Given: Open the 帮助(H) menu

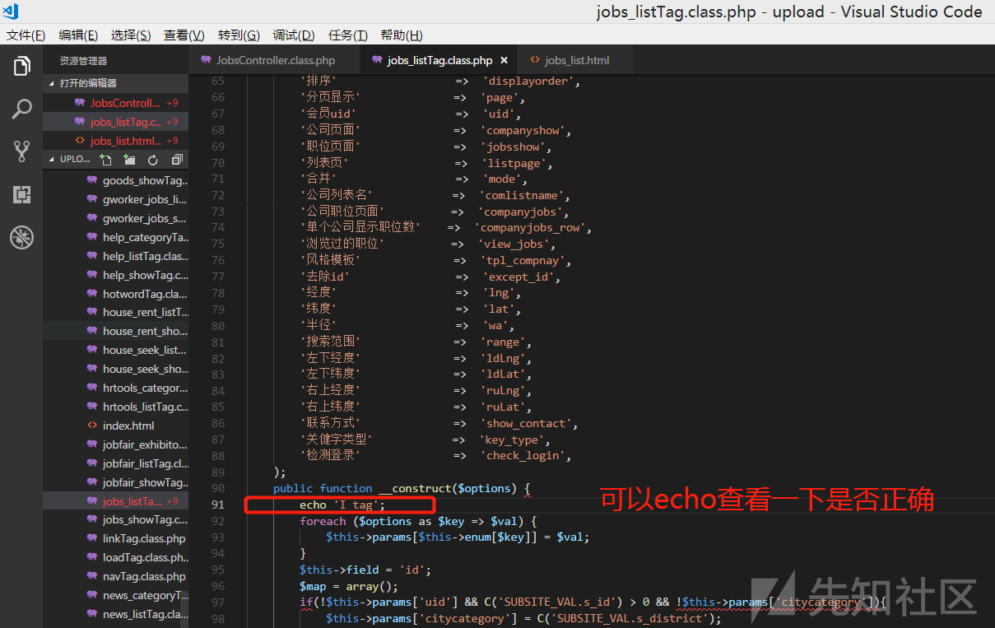Looking at the screenshot, I should (x=401, y=35).
